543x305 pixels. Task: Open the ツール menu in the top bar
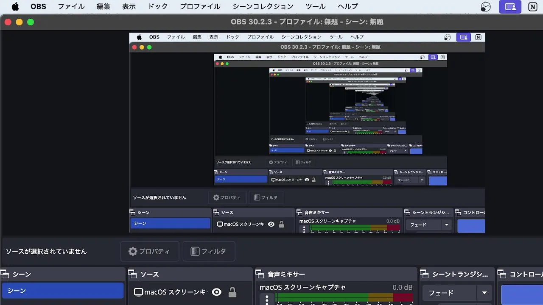click(x=316, y=7)
